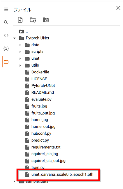Select the Files folder icon in sidebar
Image resolution: width=123 pixels, height=189 pixels.
[6, 62]
